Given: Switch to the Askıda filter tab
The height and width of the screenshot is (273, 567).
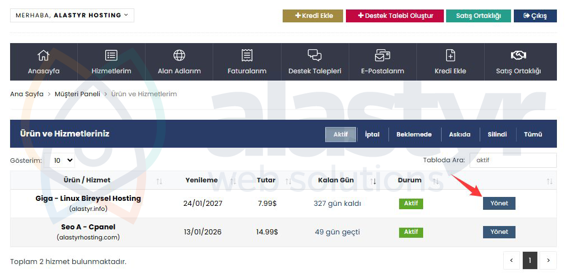Looking at the screenshot, I should click(459, 135).
